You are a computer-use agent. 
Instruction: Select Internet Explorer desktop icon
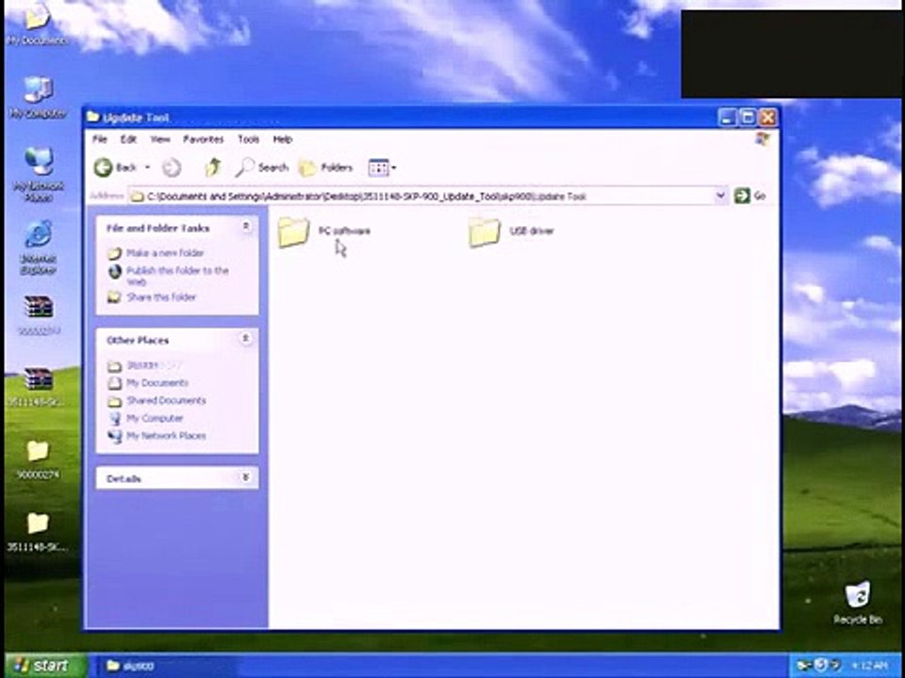point(38,248)
